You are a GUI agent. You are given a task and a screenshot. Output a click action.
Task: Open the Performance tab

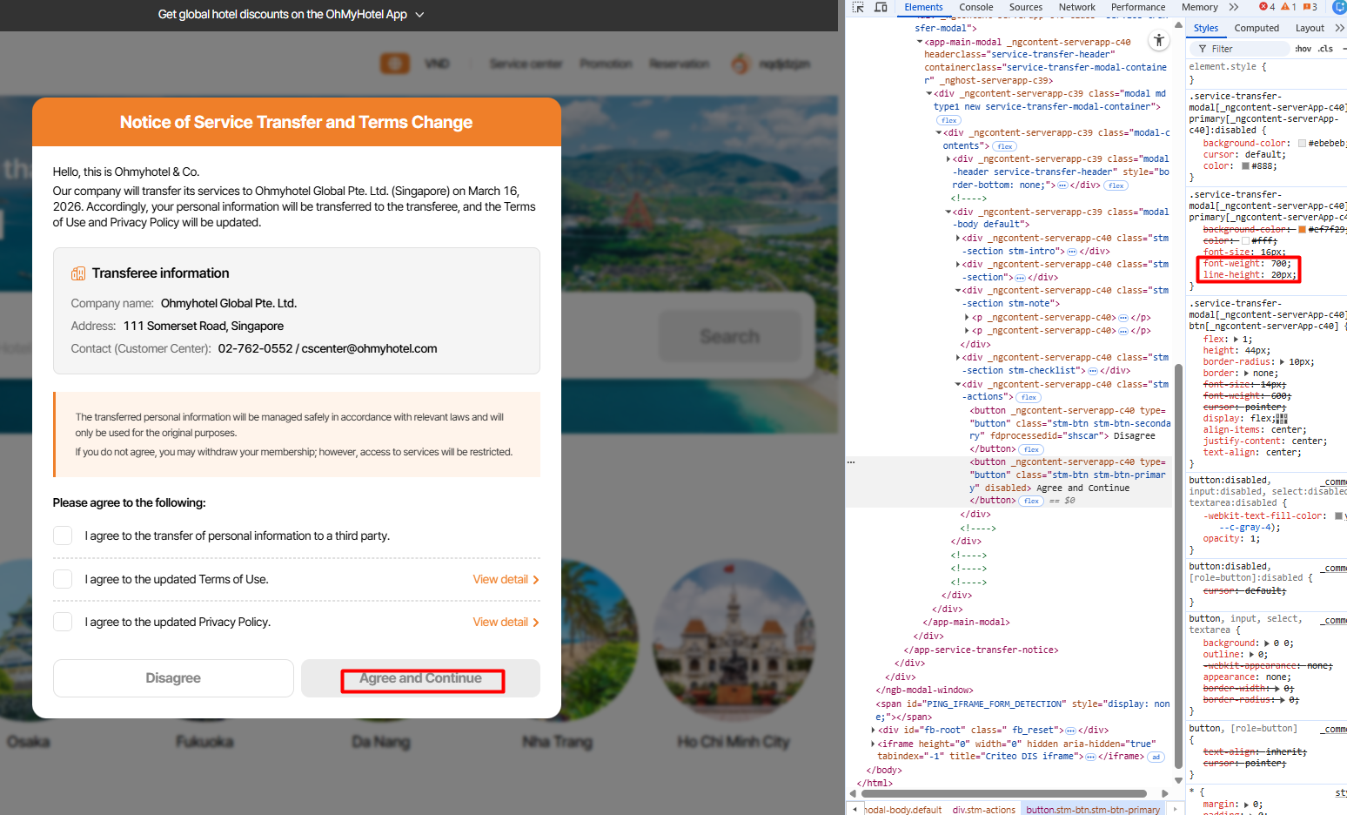(1138, 7)
